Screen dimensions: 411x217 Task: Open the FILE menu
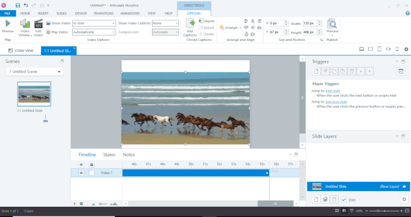tap(7, 13)
